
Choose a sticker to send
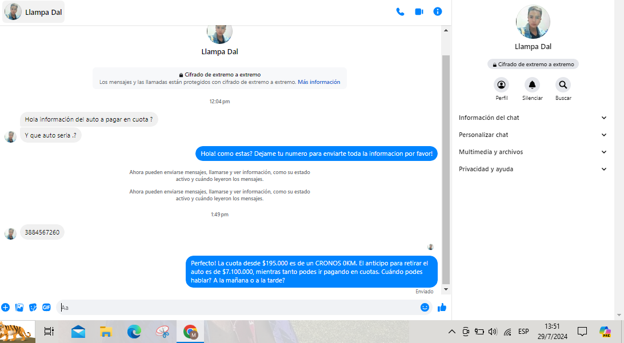33,307
